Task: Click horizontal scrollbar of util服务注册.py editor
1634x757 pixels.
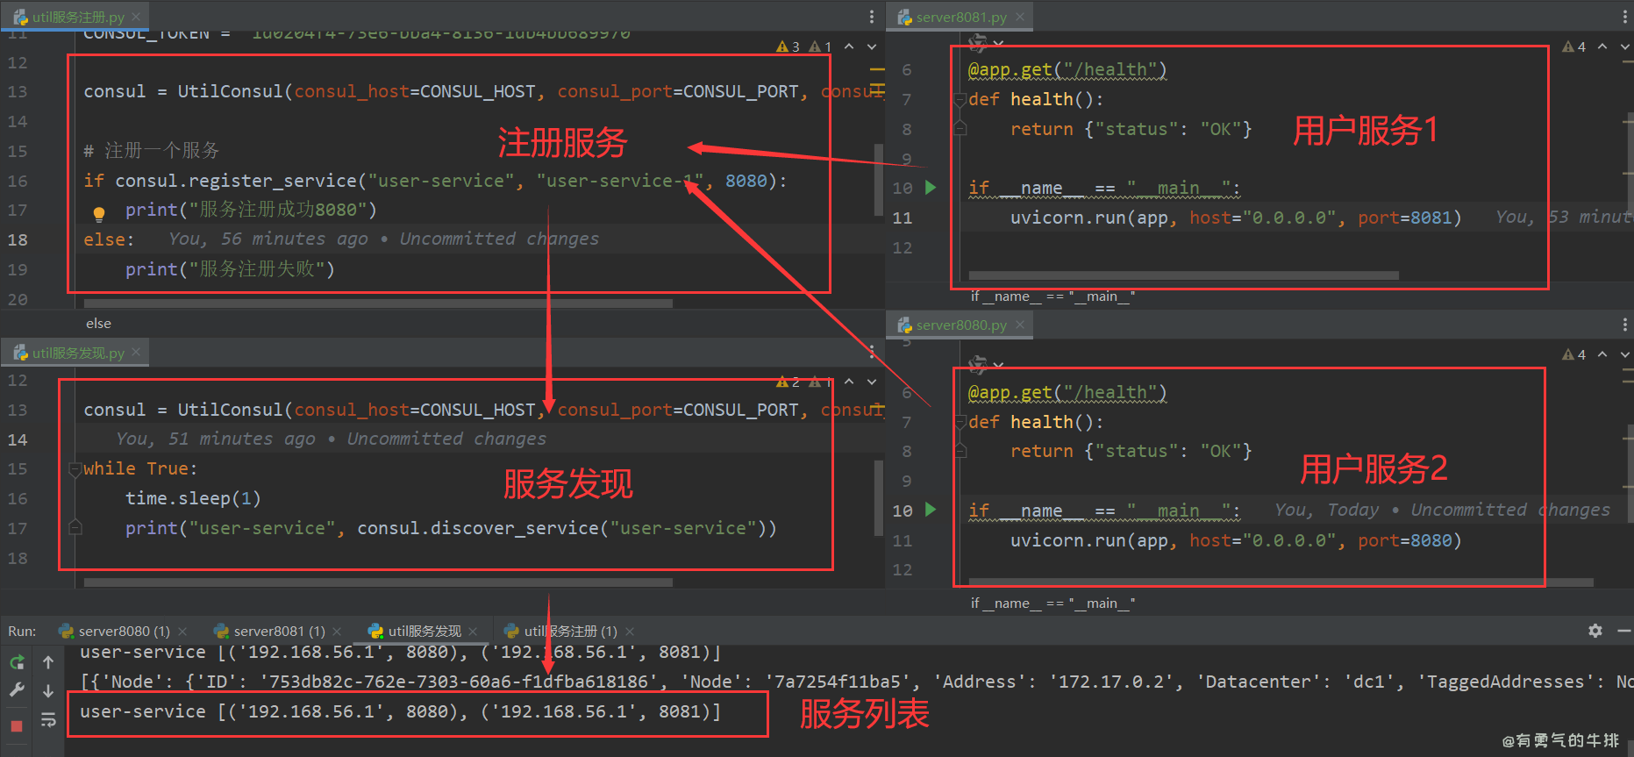Action: tap(378, 304)
